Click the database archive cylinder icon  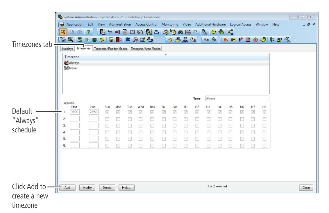tap(205, 32)
